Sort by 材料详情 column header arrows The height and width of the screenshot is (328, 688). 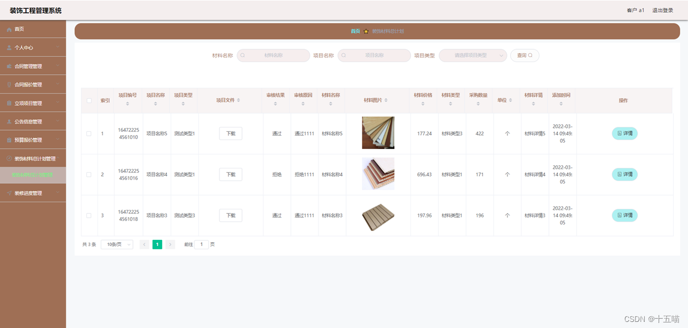(533, 104)
